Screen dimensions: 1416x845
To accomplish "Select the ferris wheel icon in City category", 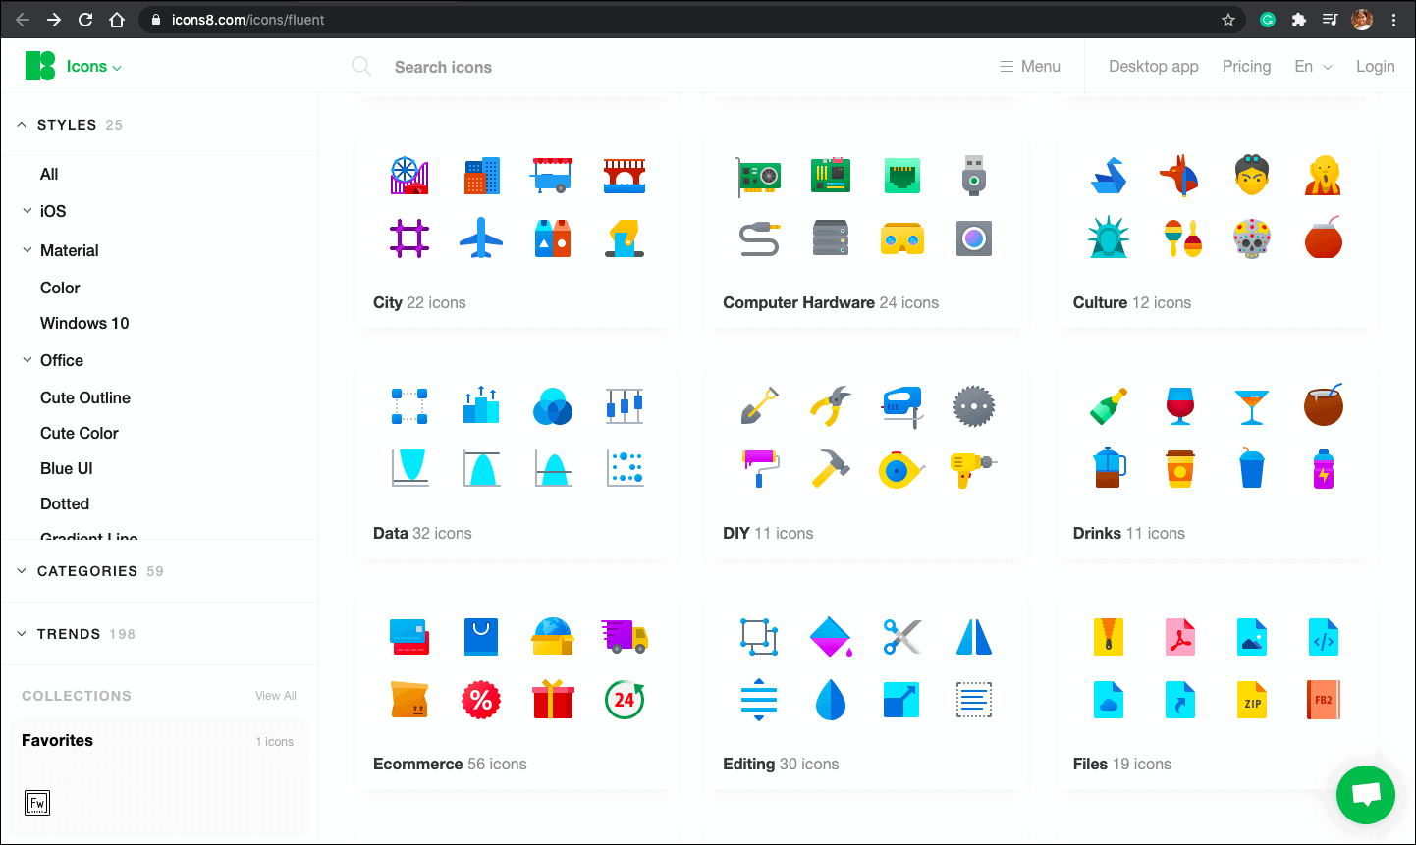I will [409, 175].
